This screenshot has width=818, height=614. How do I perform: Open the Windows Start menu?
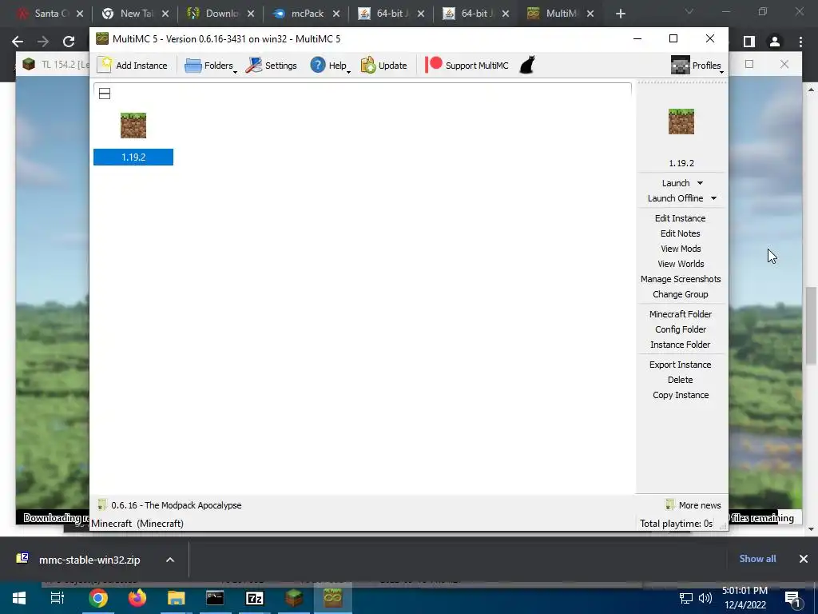click(x=19, y=598)
